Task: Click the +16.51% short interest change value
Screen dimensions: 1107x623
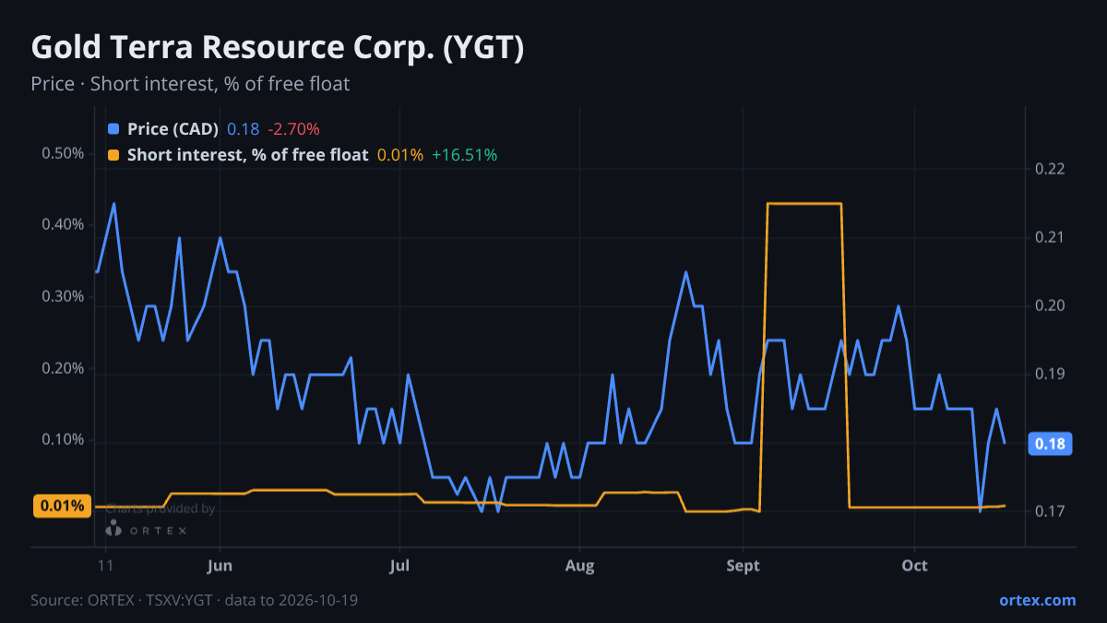Action: (465, 155)
